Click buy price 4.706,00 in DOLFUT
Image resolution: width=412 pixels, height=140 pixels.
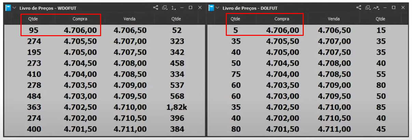point(283,30)
